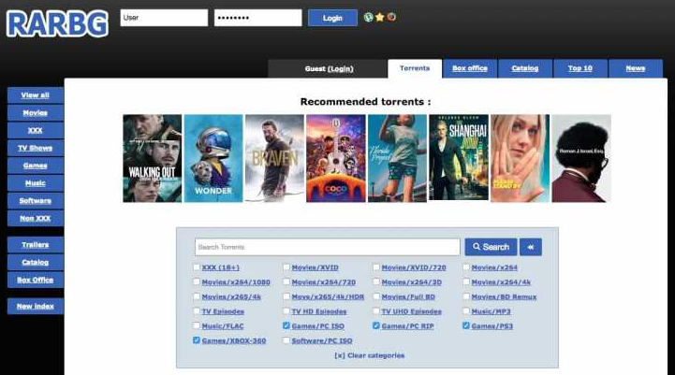Image resolution: width=675 pixels, height=375 pixels.
Task: Open Movies in the sidebar
Action: pos(36,112)
